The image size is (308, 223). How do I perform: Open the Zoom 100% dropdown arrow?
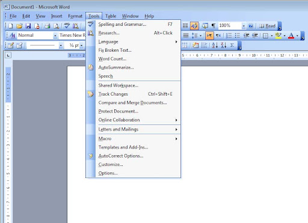[244, 26]
